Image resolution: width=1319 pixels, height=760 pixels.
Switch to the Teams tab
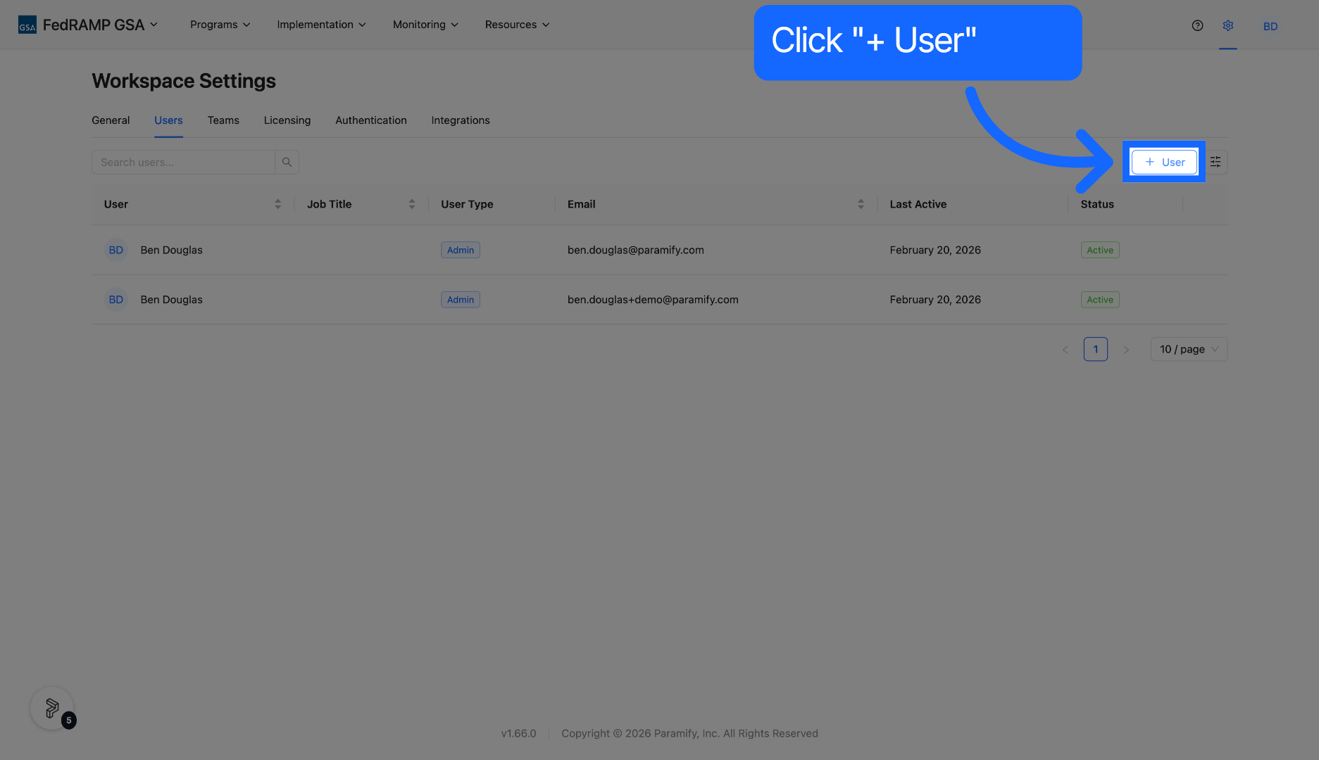pyautogui.click(x=223, y=120)
